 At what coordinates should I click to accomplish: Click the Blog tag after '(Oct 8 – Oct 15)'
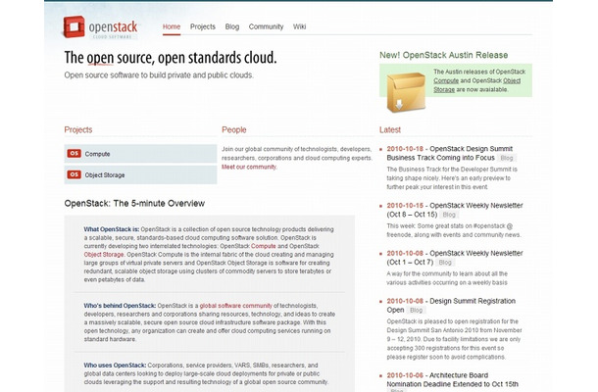pos(449,215)
